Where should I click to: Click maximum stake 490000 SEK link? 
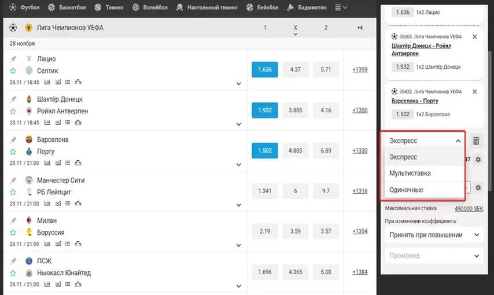click(469, 209)
